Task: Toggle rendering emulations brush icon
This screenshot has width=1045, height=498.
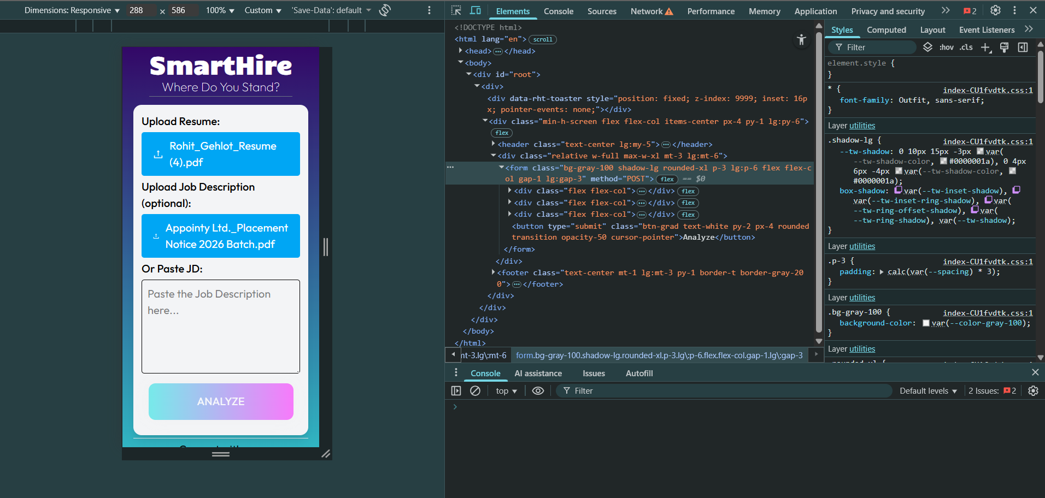Action: click(x=1004, y=48)
